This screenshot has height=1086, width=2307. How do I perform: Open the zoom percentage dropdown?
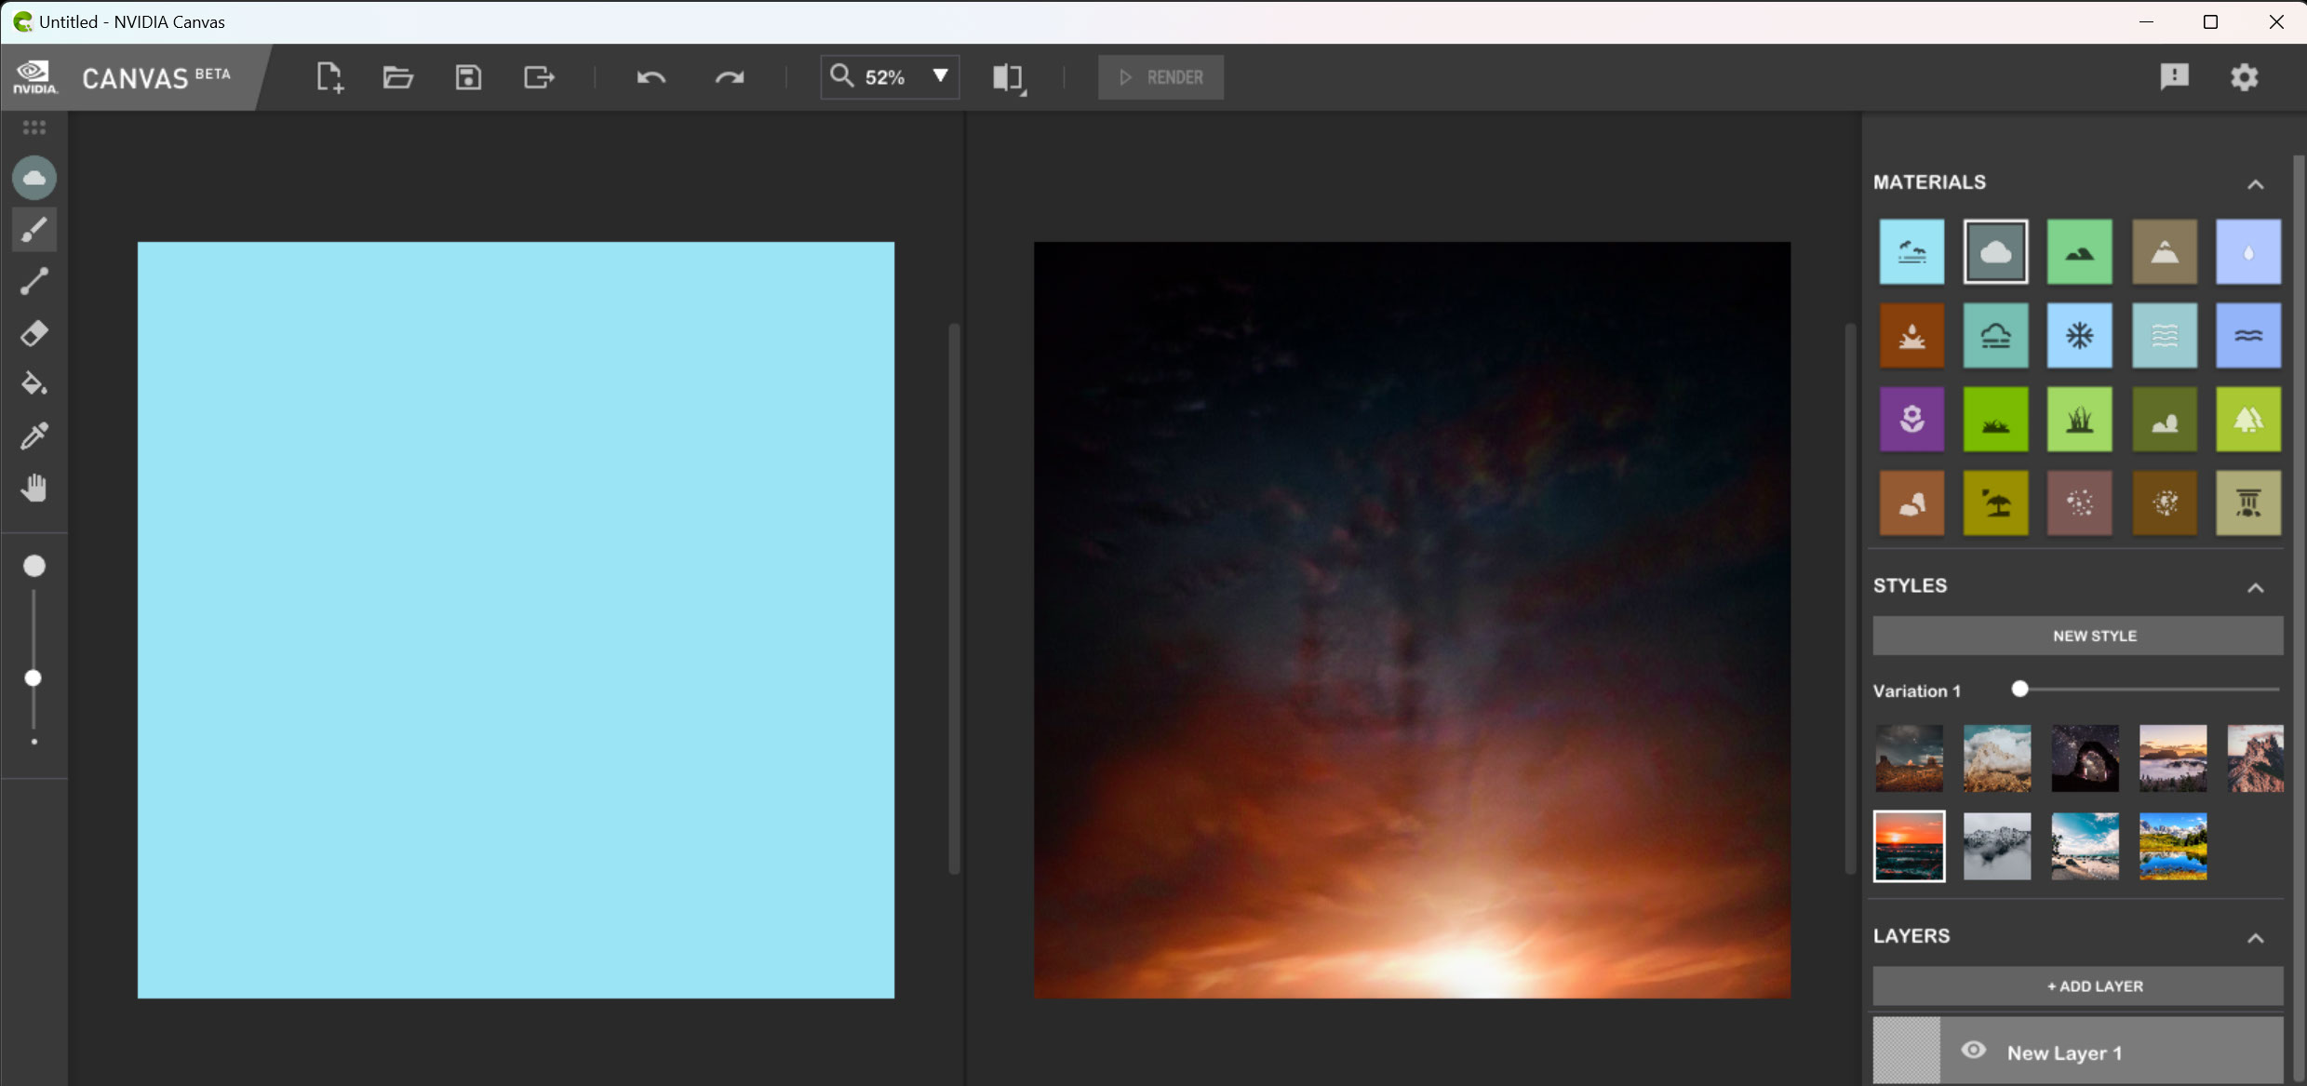tap(940, 76)
